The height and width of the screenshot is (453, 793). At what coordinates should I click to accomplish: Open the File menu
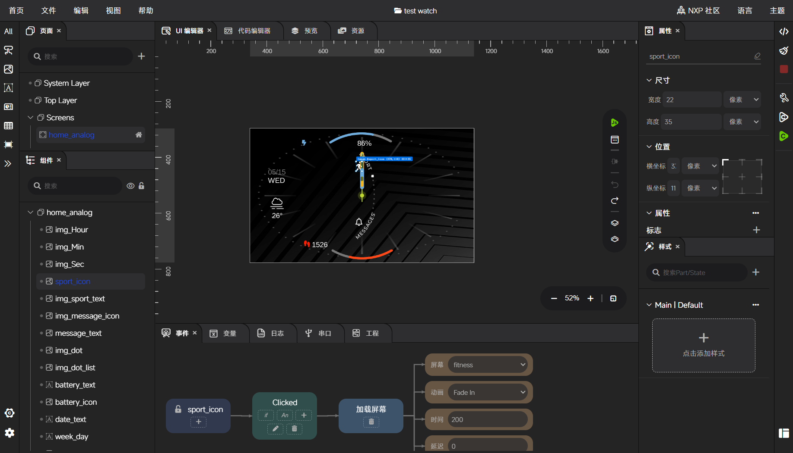coord(48,10)
